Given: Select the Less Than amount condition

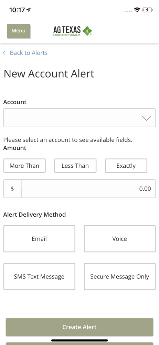Looking at the screenshot, I should click(75, 166).
